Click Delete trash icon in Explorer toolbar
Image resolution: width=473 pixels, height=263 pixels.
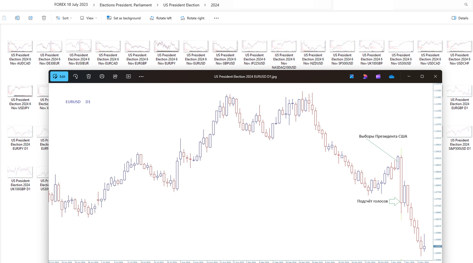click(44, 18)
